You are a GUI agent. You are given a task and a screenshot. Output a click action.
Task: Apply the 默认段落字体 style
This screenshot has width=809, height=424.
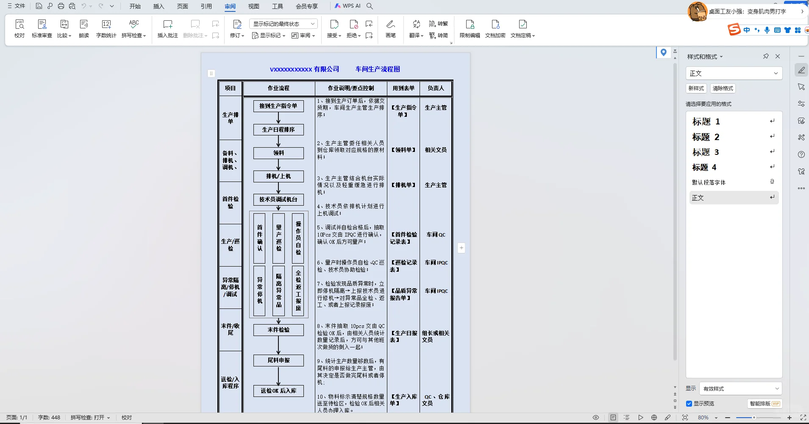(734, 182)
